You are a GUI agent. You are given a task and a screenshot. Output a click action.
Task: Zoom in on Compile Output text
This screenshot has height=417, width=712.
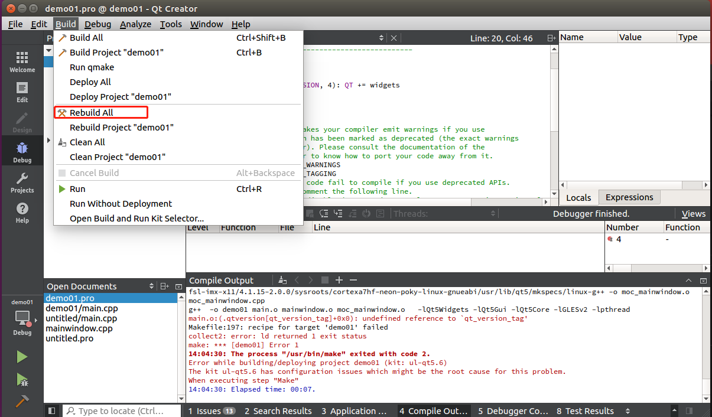(x=339, y=279)
